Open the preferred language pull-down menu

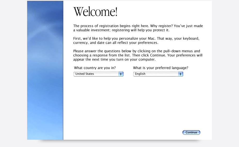tap(158, 74)
